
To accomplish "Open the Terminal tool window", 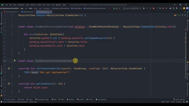I will tap(80, 100).
